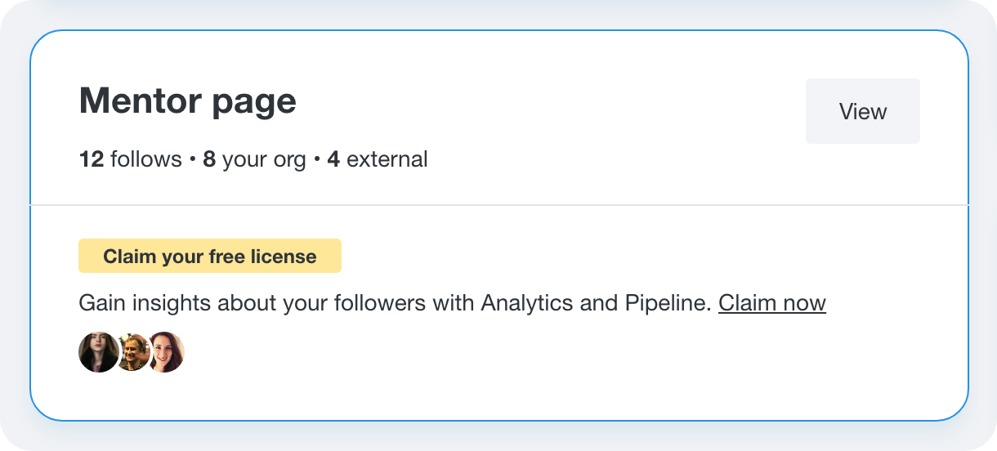This screenshot has height=451, width=997.
Task: Click the 8 your org stat
Action: coord(254,159)
